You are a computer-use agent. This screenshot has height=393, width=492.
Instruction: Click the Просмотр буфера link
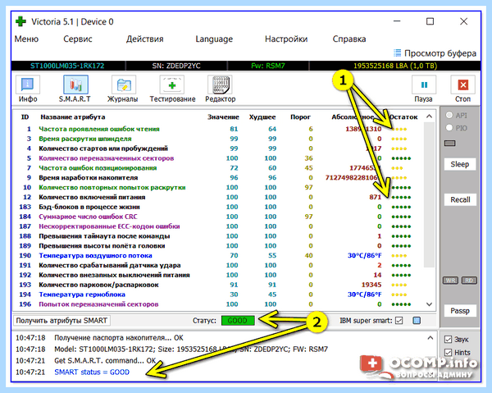point(440,53)
